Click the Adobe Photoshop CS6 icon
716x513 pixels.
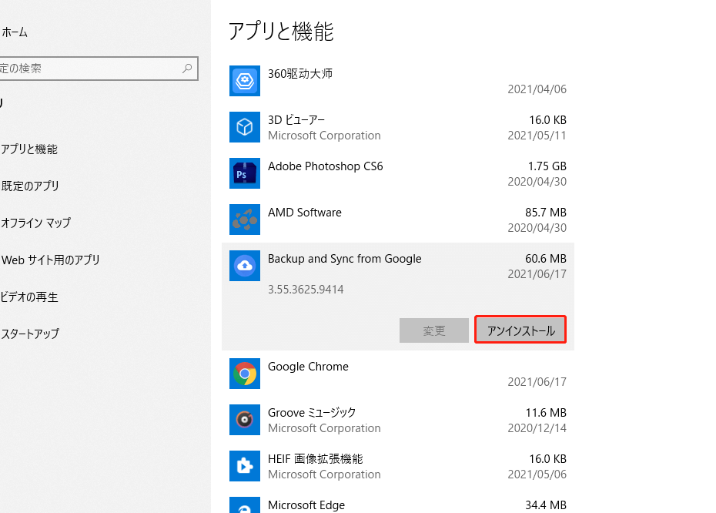[245, 173]
